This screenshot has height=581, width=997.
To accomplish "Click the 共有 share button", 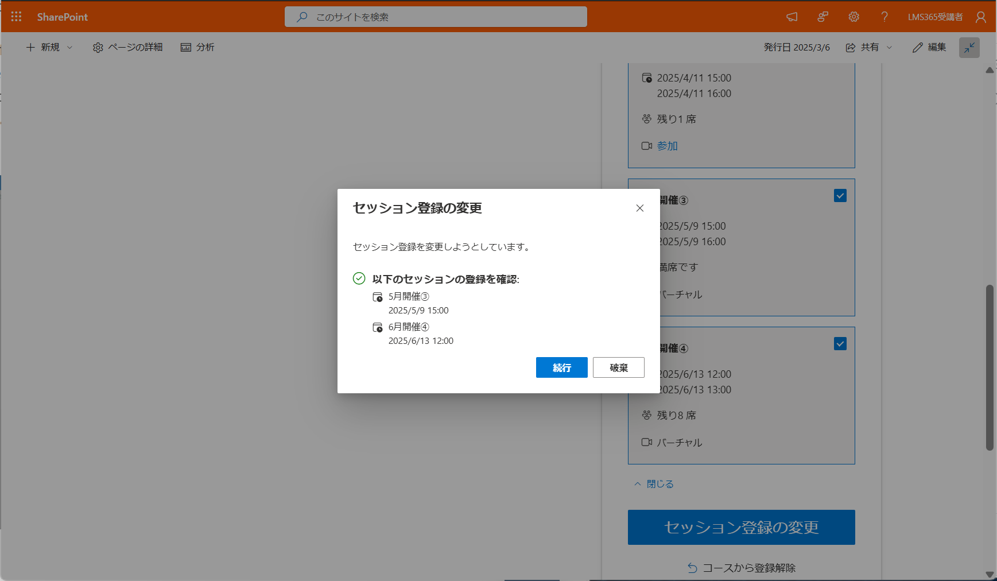I will pos(863,47).
